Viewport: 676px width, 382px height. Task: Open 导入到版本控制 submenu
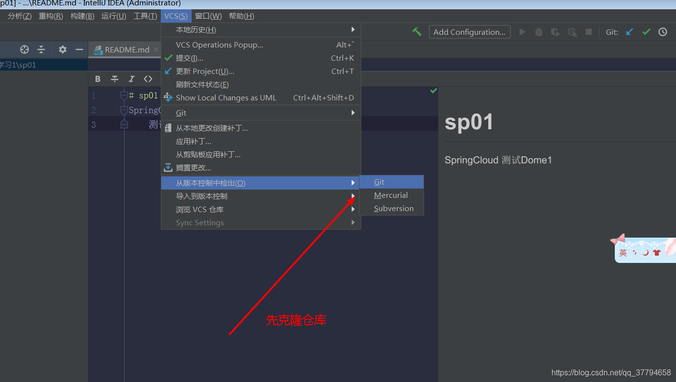pyautogui.click(x=261, y=196)
